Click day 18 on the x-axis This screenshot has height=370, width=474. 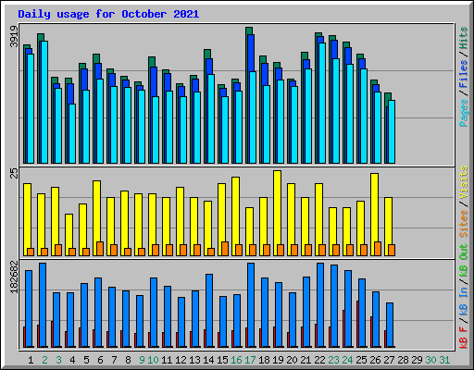coord(264,360)
